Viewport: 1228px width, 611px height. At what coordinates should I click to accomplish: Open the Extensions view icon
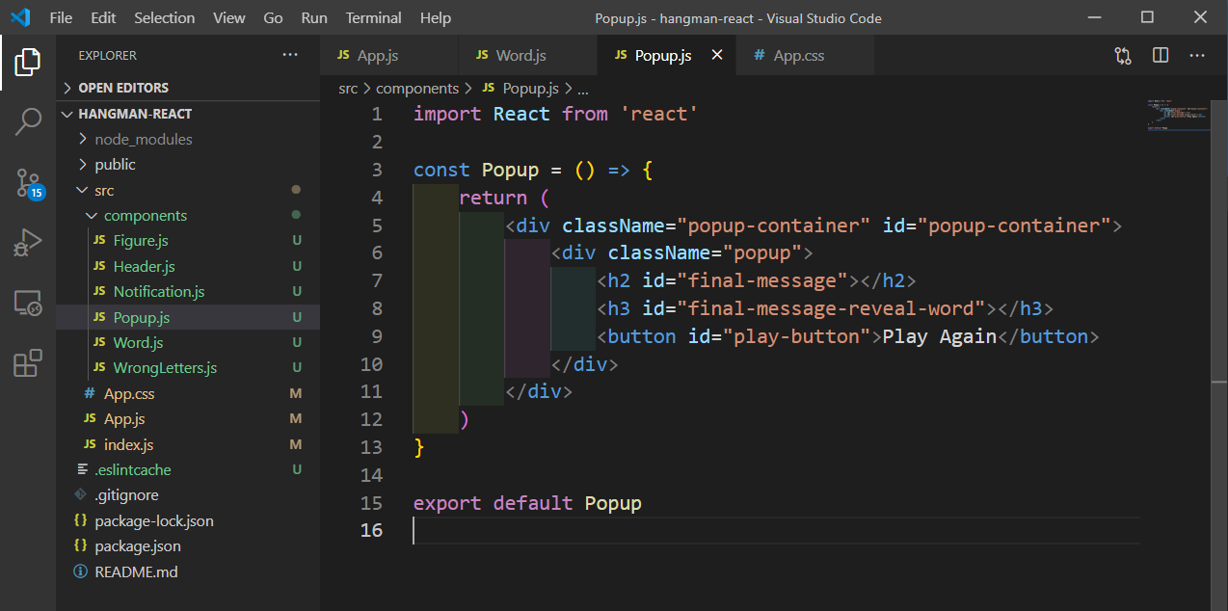tap(28, 363)
